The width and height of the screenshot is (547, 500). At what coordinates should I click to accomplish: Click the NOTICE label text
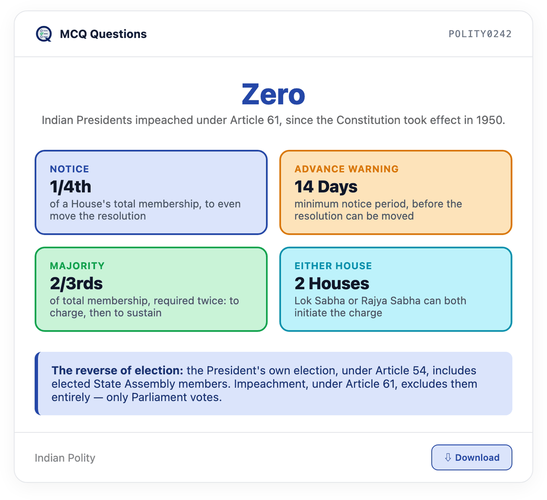click(69, 169)
